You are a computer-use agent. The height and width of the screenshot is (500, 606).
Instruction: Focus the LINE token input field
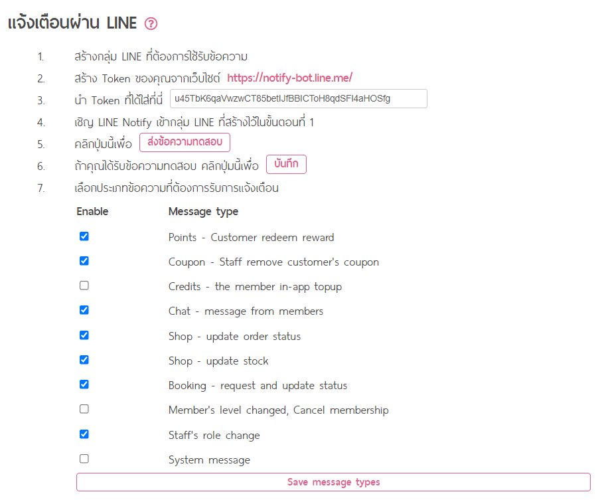(x=299, y=99)
